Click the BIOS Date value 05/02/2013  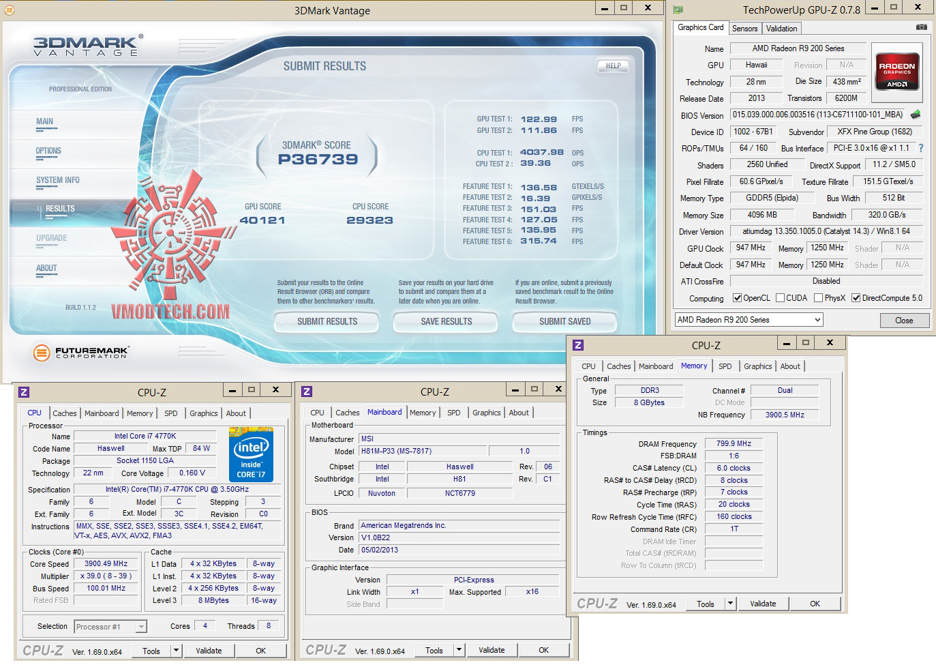pyautogui.click(x=460, y=550)
